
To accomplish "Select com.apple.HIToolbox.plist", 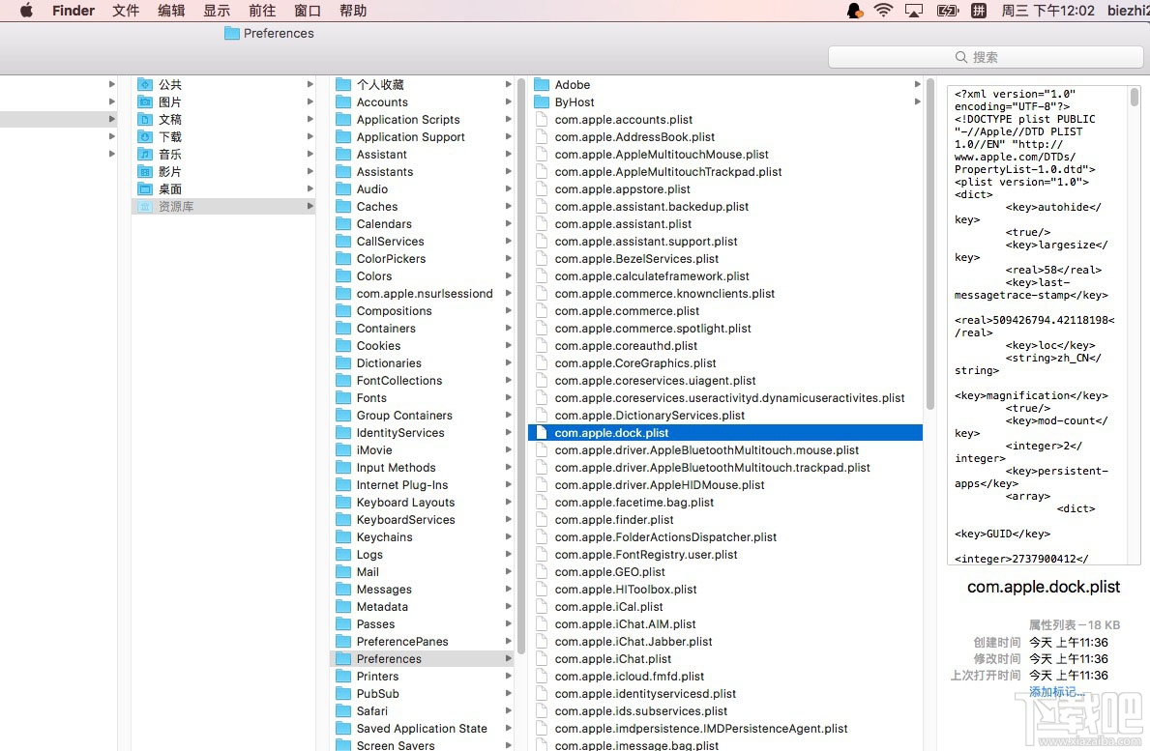I will (x=626, y=589).
